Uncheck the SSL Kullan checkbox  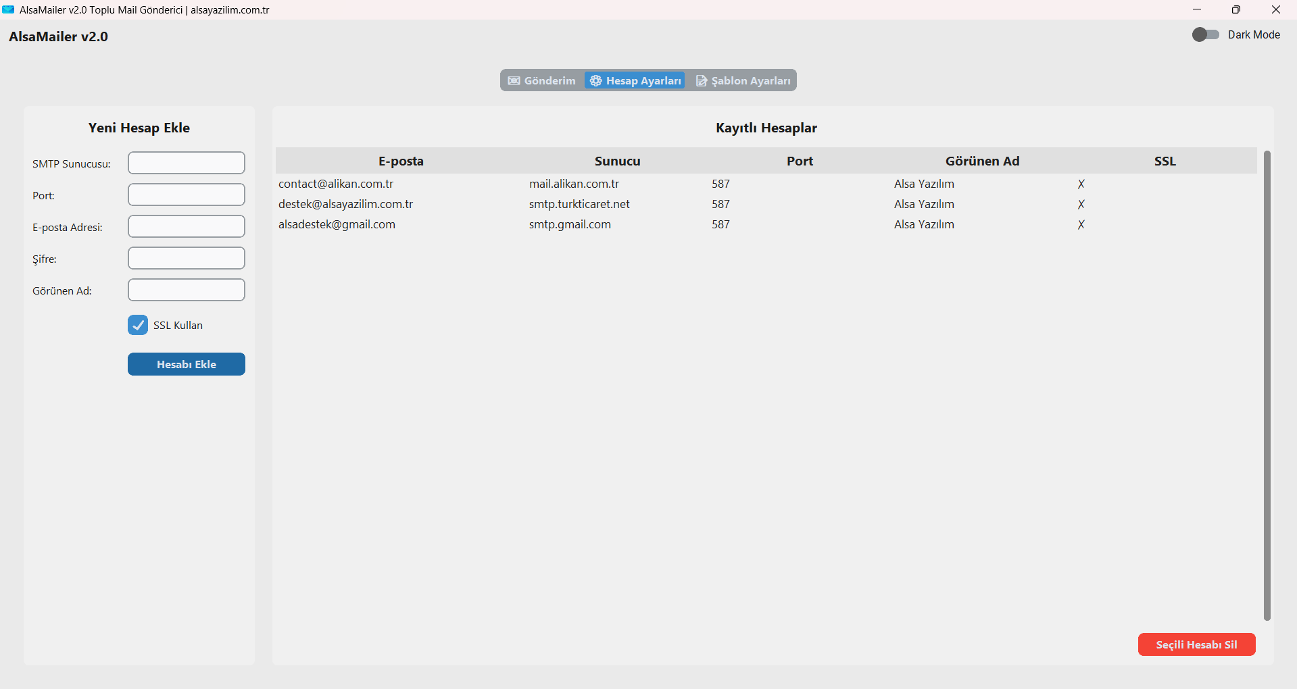pos(138,325)
